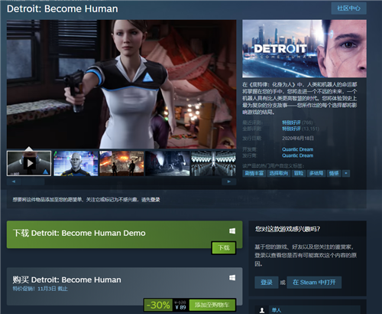Select the fiery street screenshot thumbnail
Screen dimensions: 382x314
click(121, 163)
